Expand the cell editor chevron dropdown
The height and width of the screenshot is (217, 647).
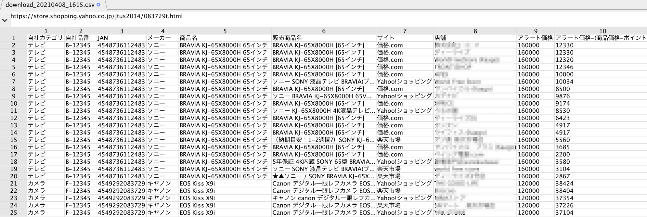5,20
